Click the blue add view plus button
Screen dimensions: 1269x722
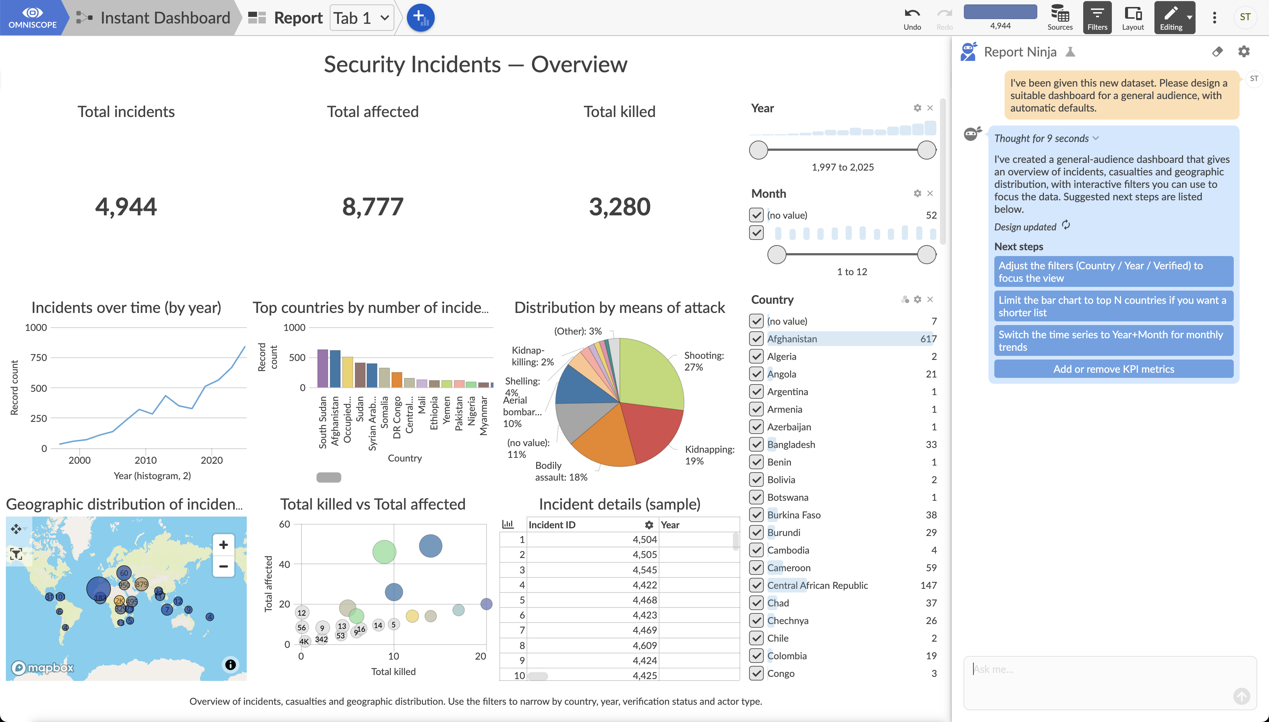[420, 17]
